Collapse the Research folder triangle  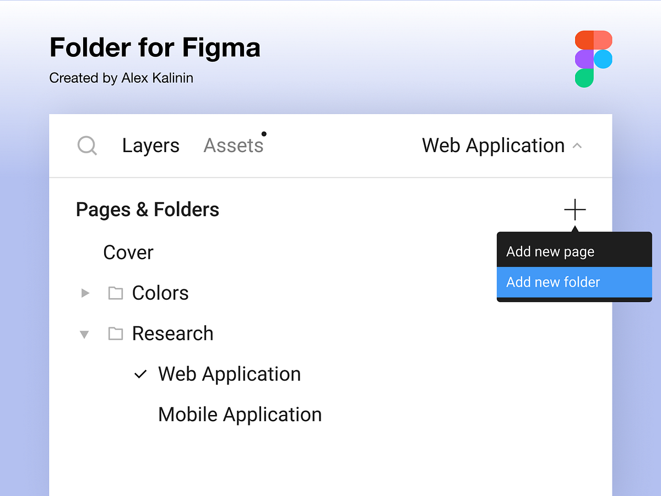click(x=84, y=334)
